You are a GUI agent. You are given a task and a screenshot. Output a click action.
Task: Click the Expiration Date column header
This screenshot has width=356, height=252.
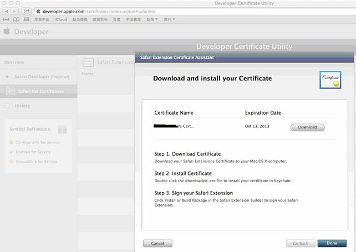263,113
